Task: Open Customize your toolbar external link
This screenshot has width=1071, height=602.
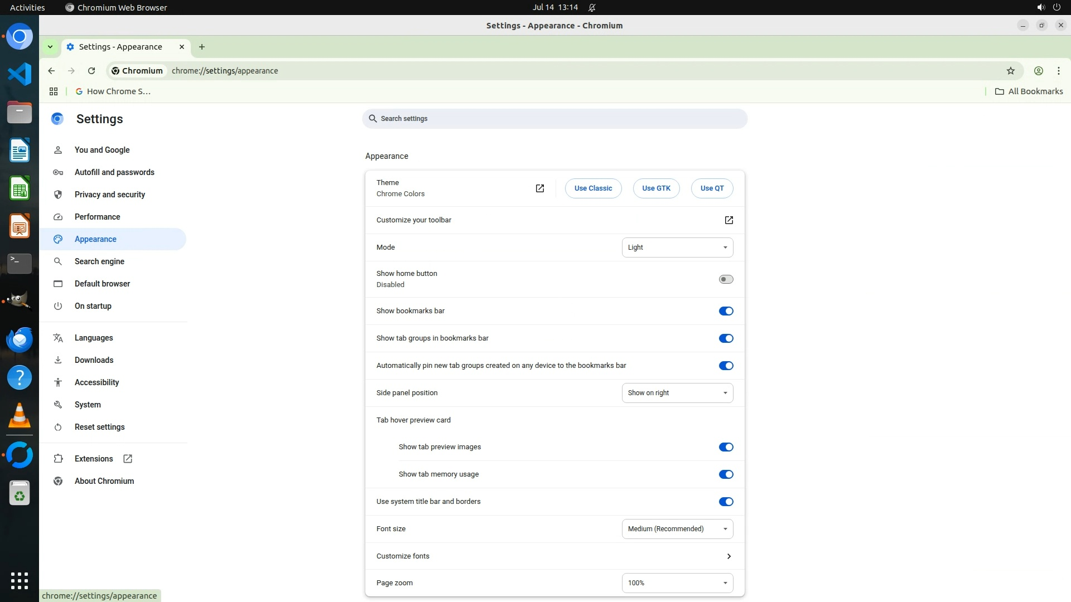Action: pos(729,220)
